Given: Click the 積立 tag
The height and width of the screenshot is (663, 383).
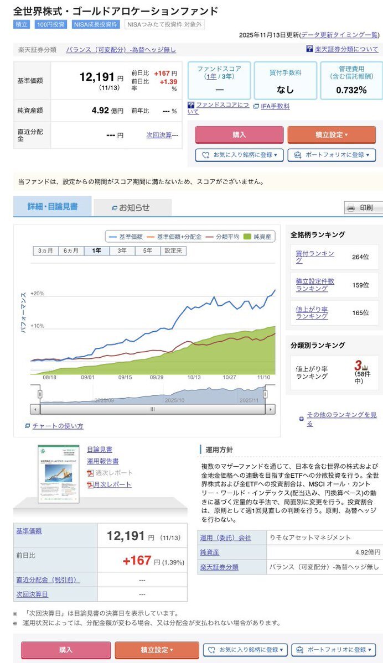Looking at the screenshot, I should [x=22, y=24].
